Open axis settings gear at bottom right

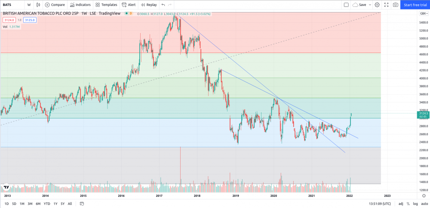(424, 196)
